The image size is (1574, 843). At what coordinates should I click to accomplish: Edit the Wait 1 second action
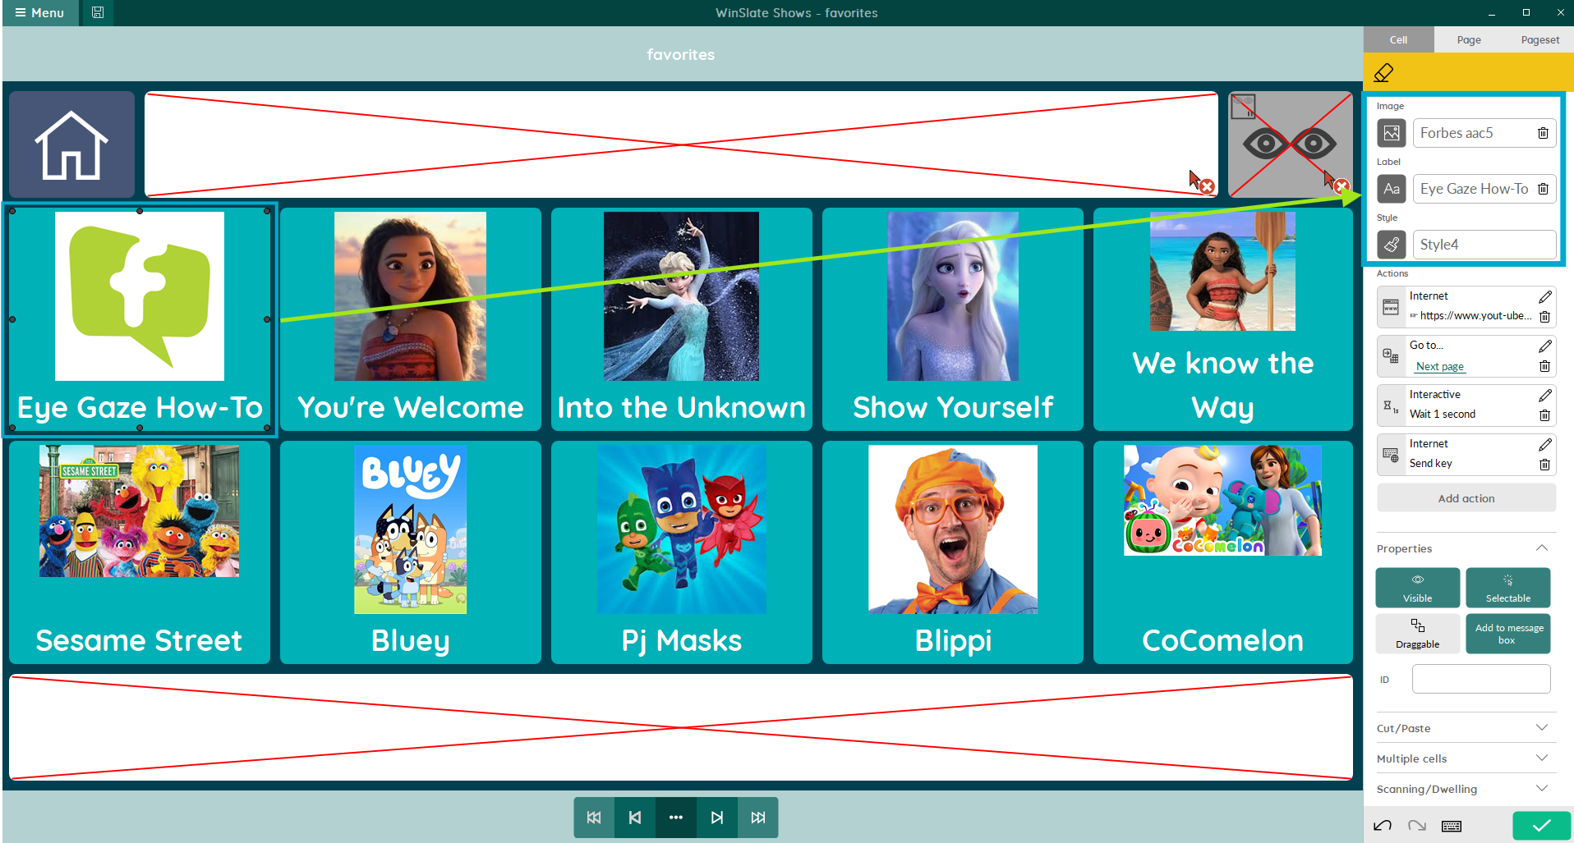(1545, 395)
